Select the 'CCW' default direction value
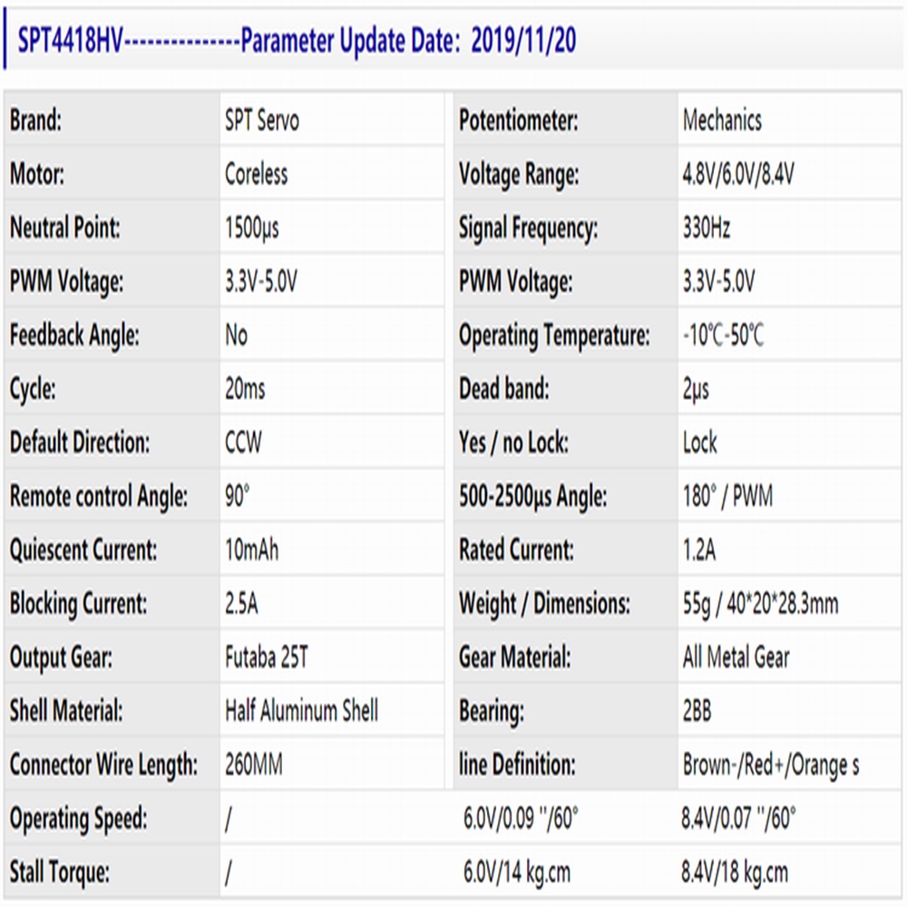 coord(243,443)
